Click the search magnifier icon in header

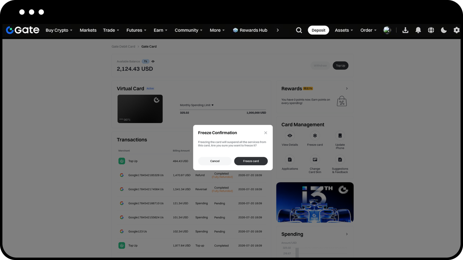299,30
